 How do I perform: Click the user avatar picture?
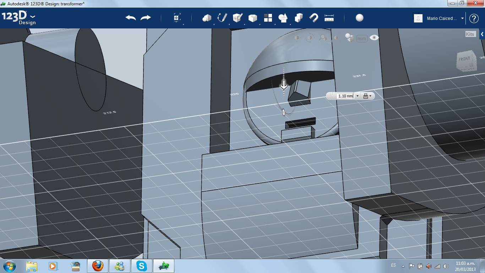(418, 18)
